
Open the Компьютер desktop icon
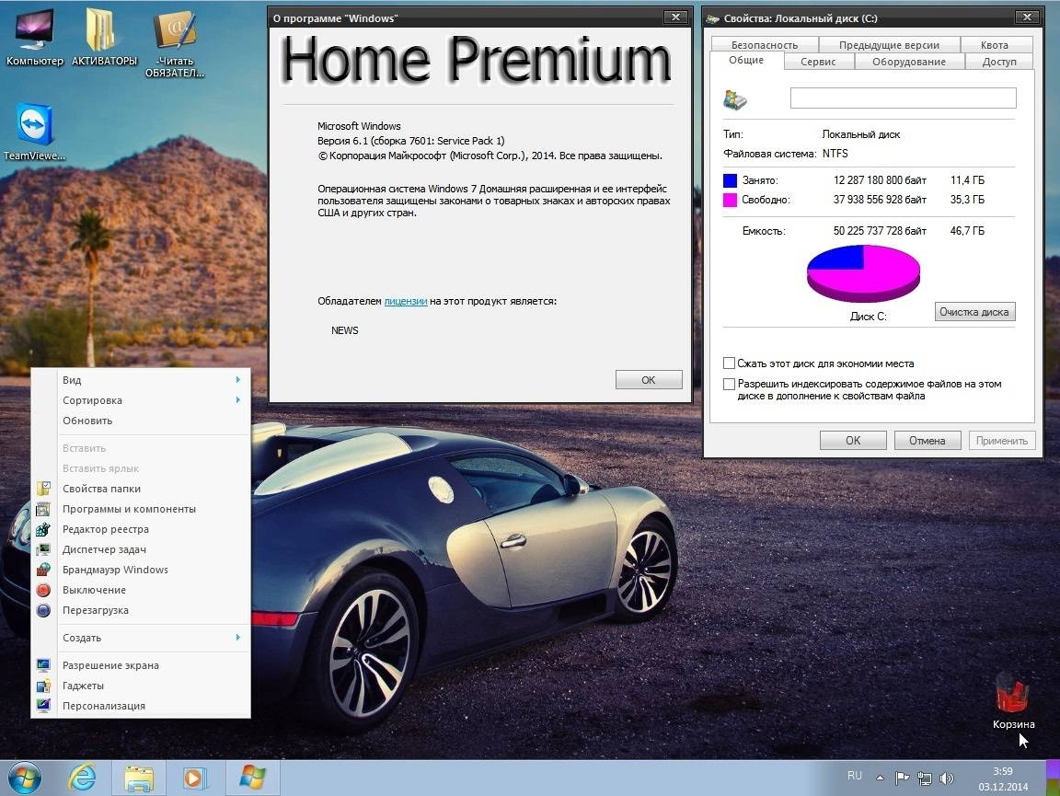click(34, 36)
